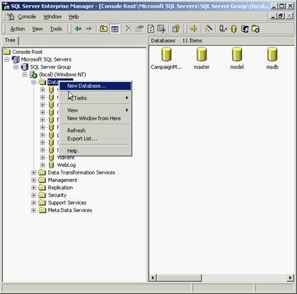Expand the Data Transformation Services node

click(x=34, y=172)
